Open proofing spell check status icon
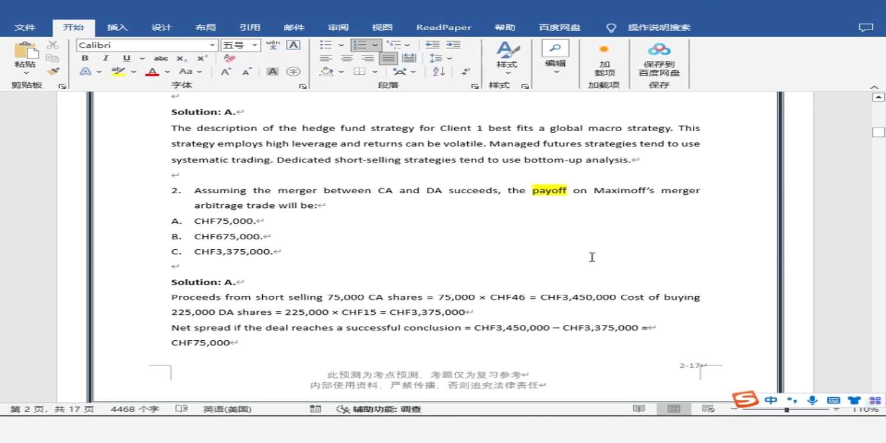This screenshot has width=886, height=443. [181, 409]
